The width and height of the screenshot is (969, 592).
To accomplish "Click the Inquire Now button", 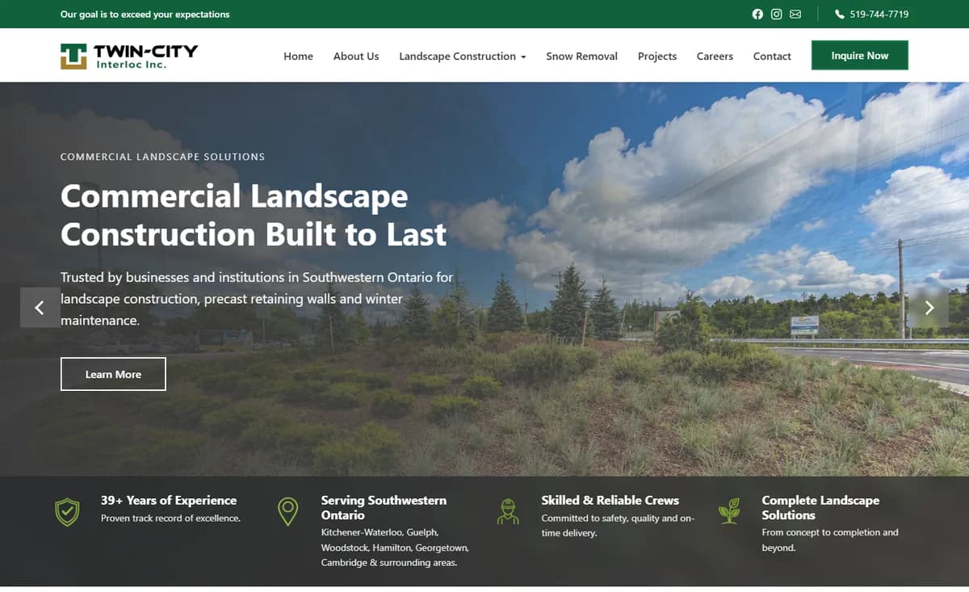I will (860, 56).
